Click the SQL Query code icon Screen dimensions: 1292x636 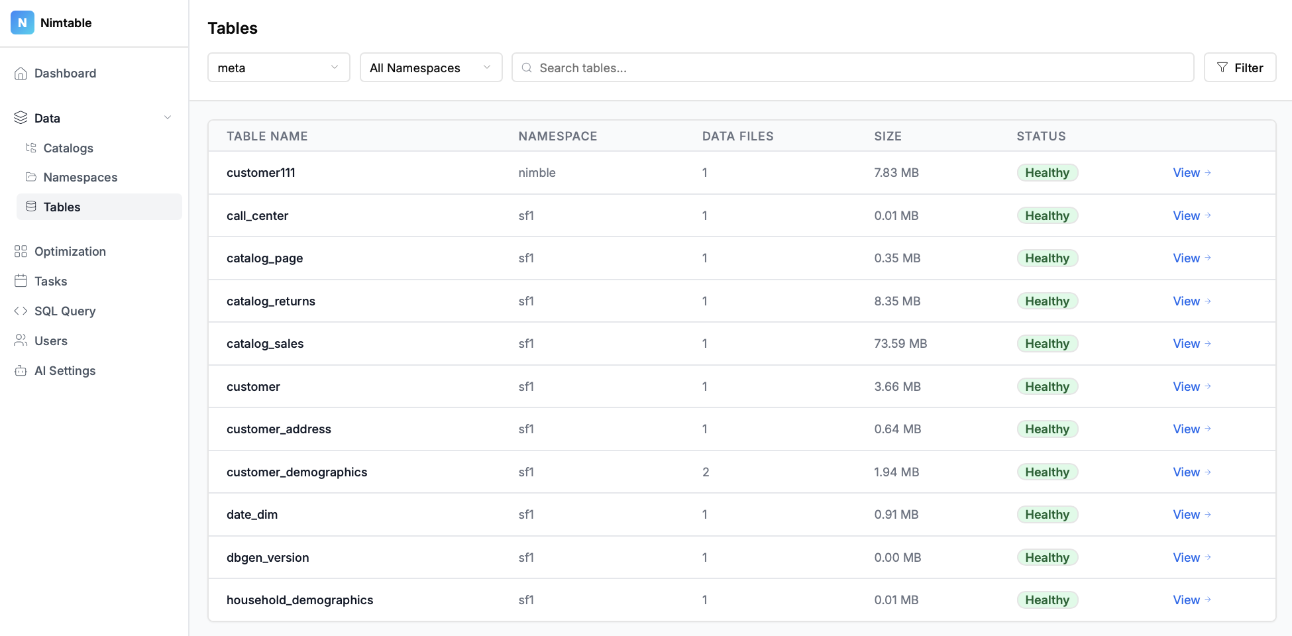pos(21,311)
